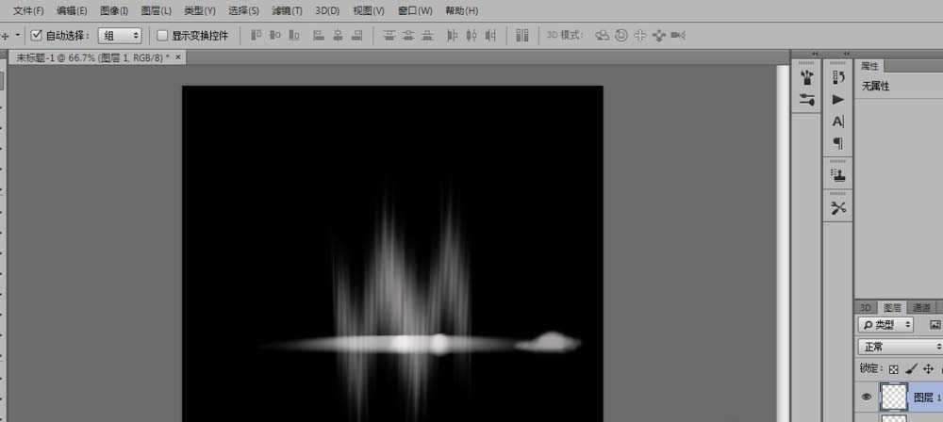Open the 组 auto-select dropdown

(121, 36)
